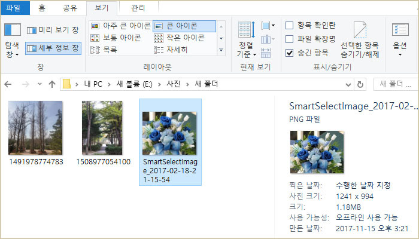
Task: Open the 파일 tab
Action: tap(15, 8)
